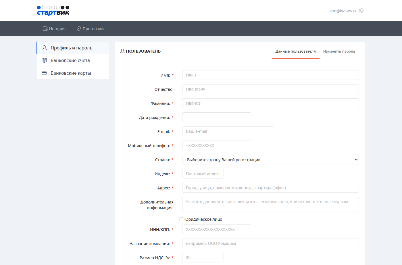402x265 pixels.
Task: Open settings via the gear icon
Action: pos(361,11)
